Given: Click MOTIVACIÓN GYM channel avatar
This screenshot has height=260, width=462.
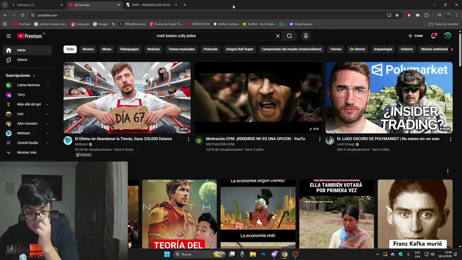Looking at the screenshot, I should (x=199, y=140).
